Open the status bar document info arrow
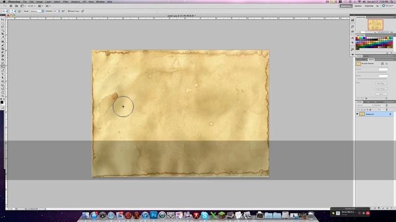The image size is (396, 222). click(45, 208)
